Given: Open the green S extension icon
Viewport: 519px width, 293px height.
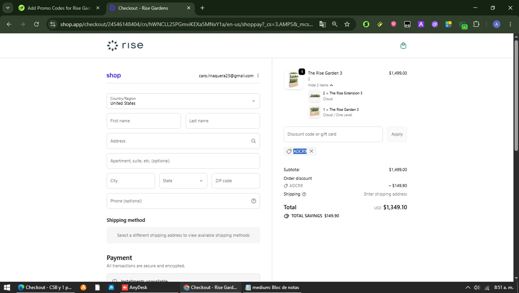Looking at the screenshot, I should (366, 24).
